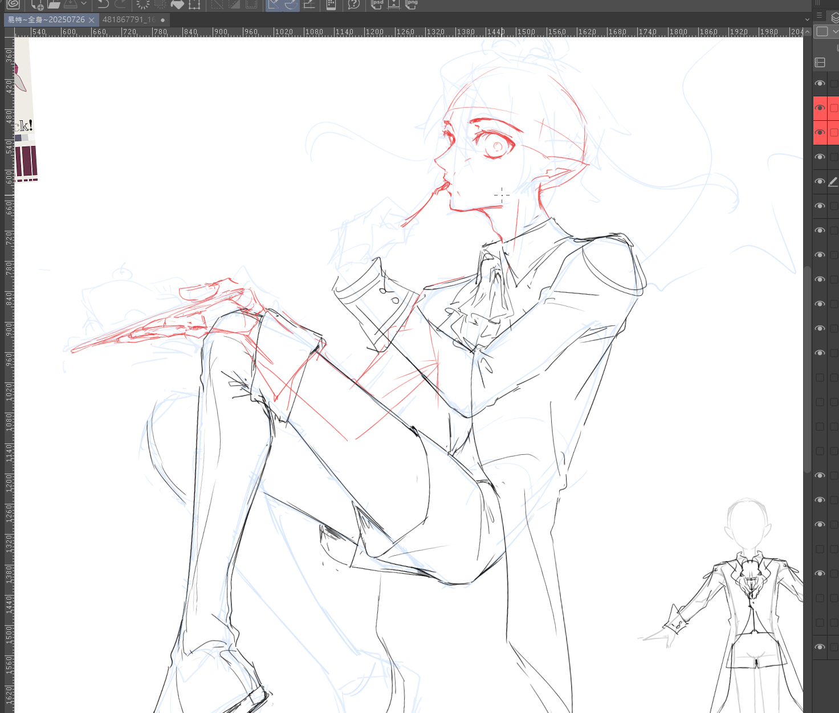Click the smartphone connect icon

click(x=331, y=5)
